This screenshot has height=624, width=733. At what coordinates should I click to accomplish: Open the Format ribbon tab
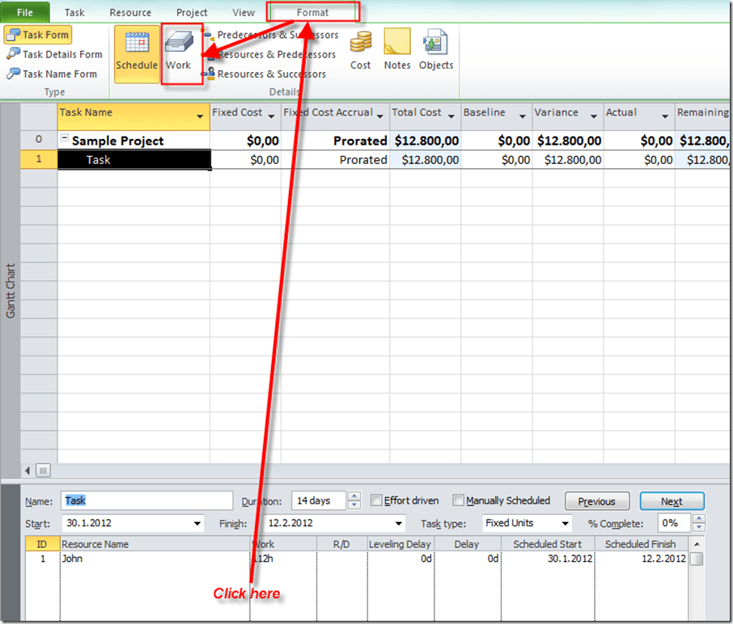pyautogui.click(x=312, y=13)
